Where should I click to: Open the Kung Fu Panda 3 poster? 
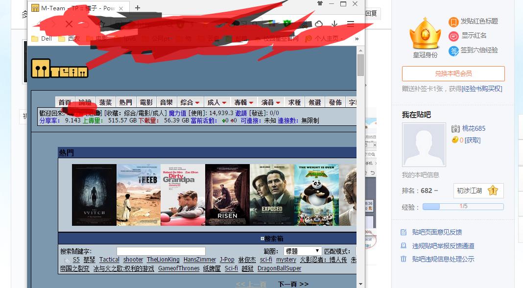click(x=316, y=195)
